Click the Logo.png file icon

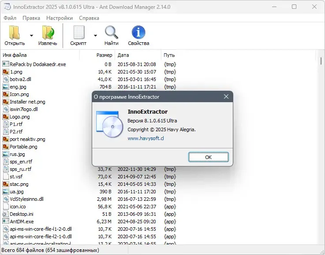pos(6,117)
